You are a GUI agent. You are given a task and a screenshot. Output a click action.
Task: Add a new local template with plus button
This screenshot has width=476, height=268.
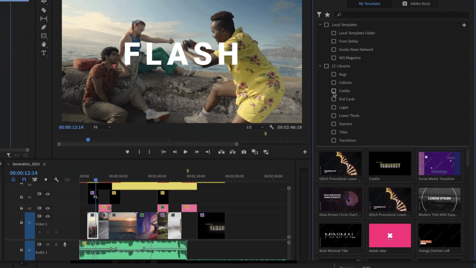point(464,25)
